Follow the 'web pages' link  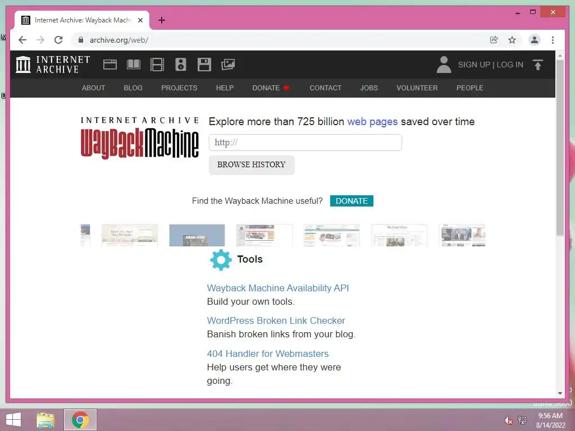pyautogui.click(x=372, y=121)
